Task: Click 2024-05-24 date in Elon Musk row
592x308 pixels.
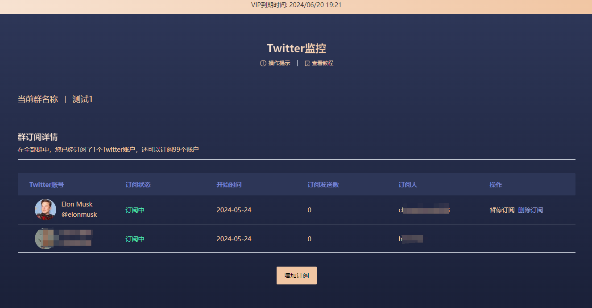Action: click(x=234, y=210)
